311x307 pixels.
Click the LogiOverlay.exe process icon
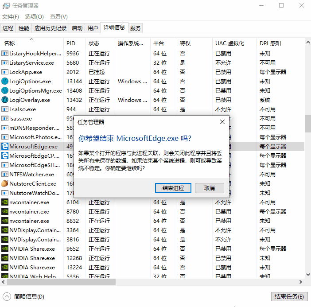[x=5, y=100]
